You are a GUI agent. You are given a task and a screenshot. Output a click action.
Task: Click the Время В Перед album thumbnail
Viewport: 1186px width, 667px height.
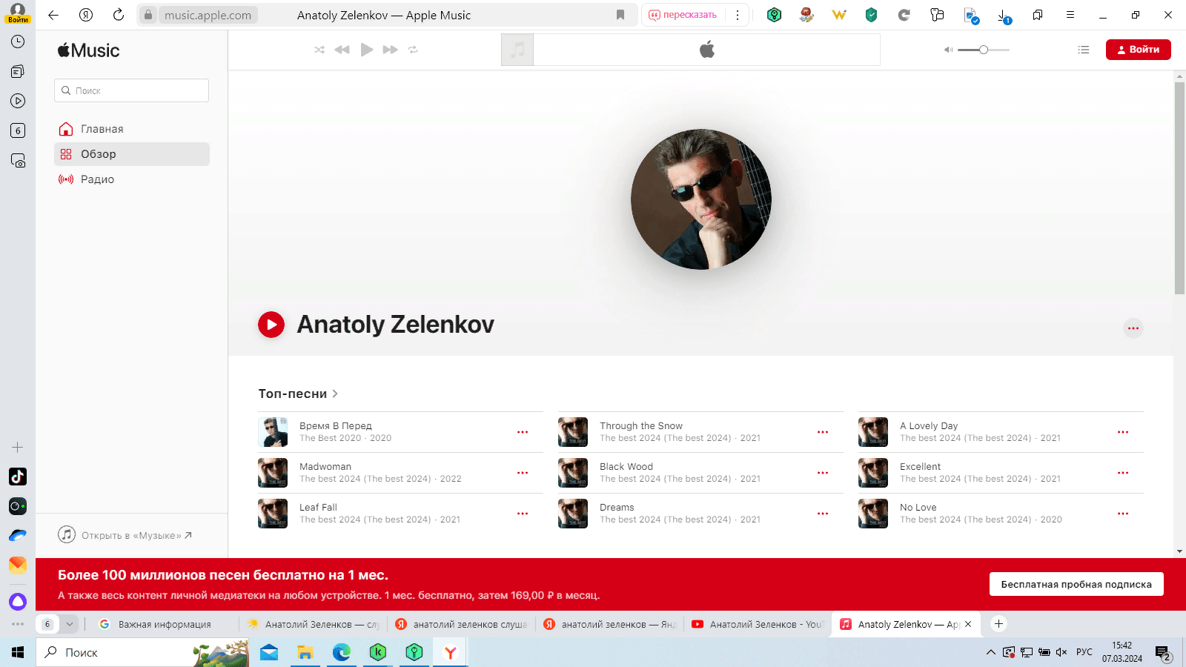point(273,432)
